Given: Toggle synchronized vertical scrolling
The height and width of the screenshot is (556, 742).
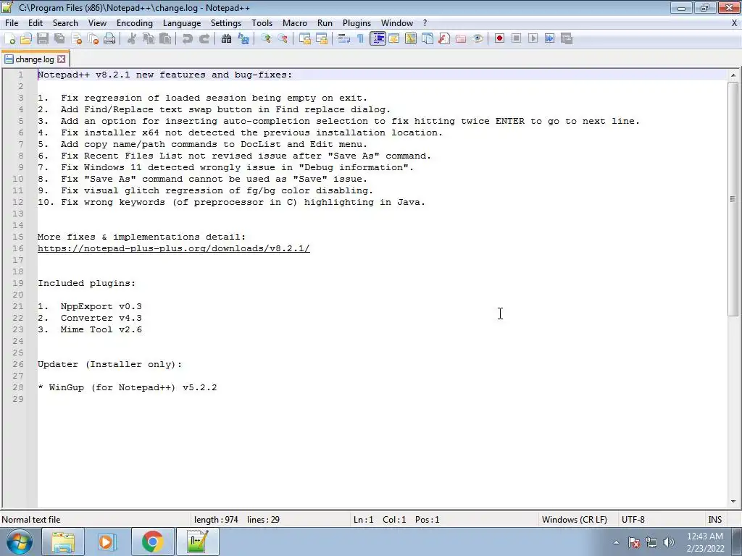Looking at the screenshot, I should 305,39.
